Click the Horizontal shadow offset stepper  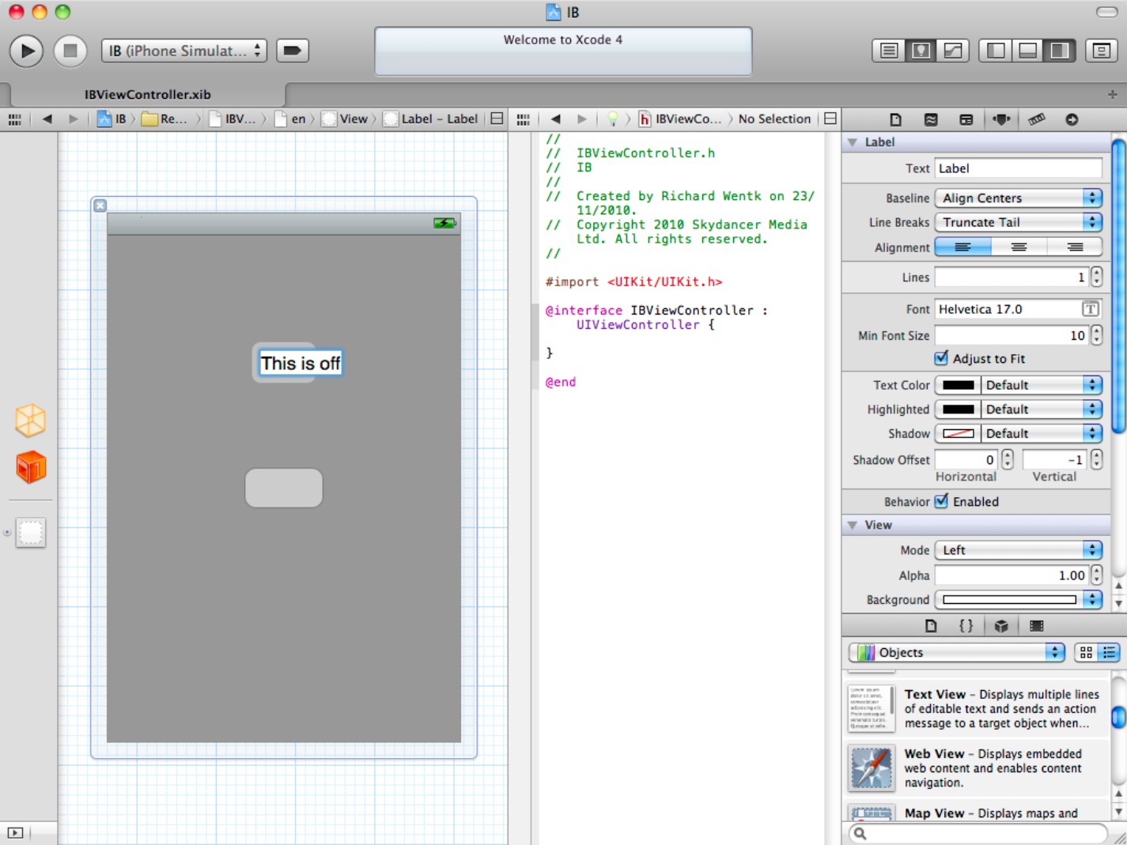(1008, 459)
